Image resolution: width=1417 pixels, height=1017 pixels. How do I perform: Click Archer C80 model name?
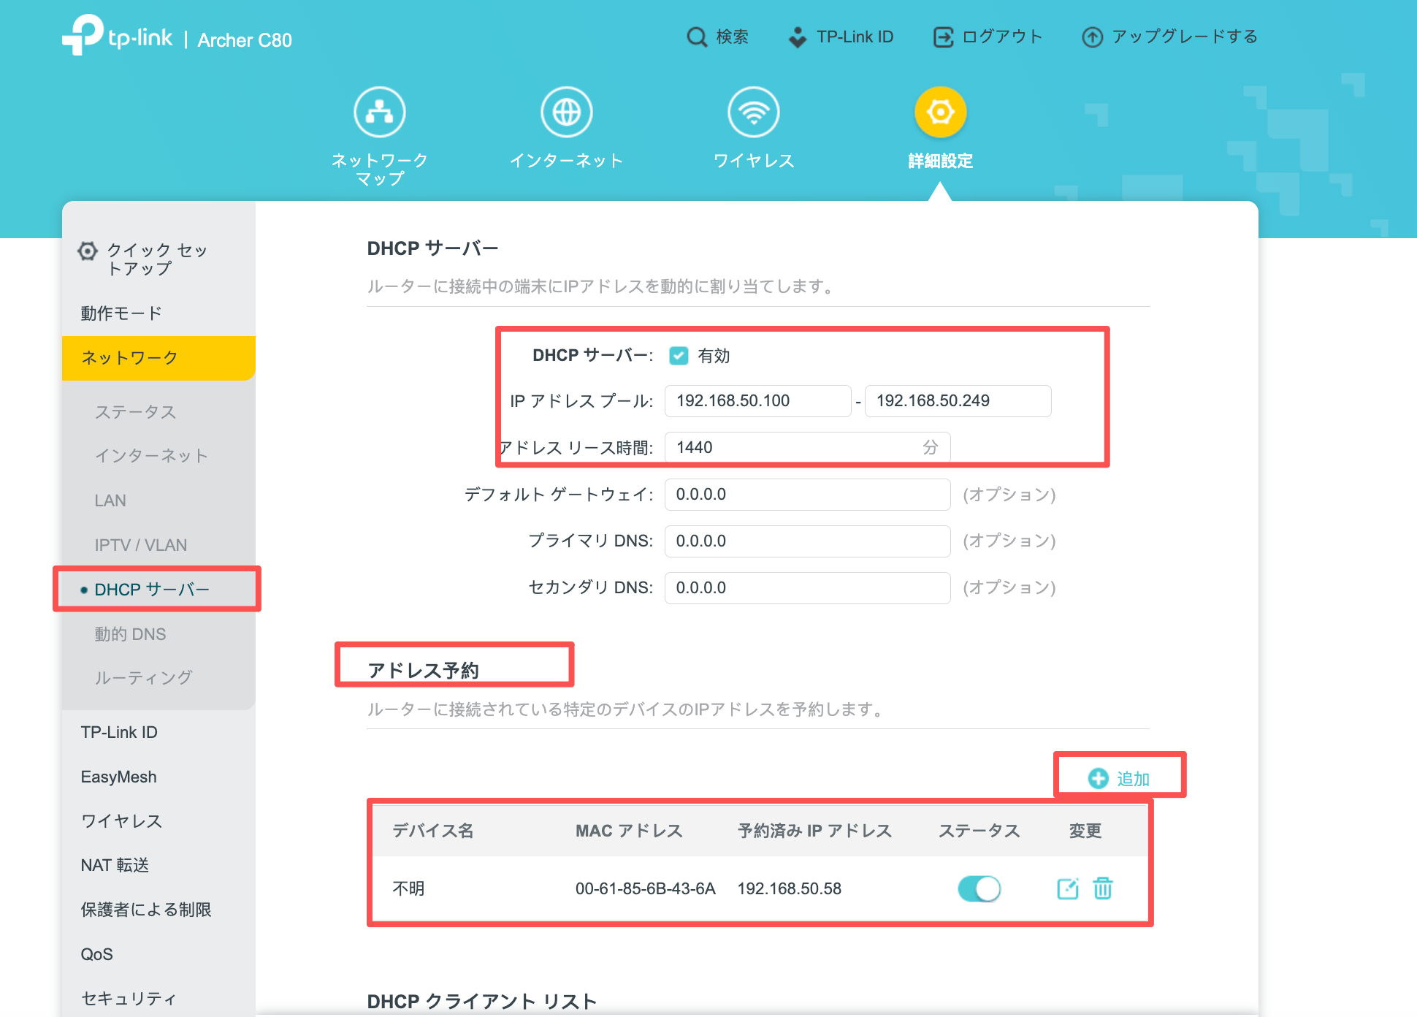245,40
